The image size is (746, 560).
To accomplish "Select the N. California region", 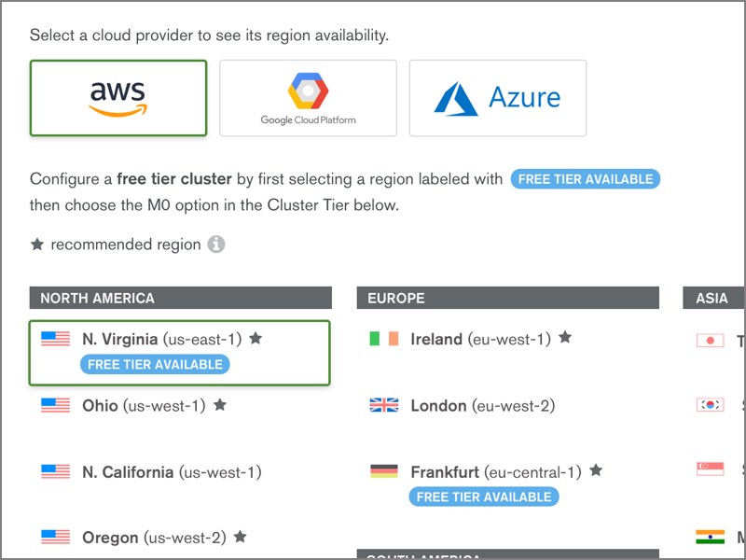I will pos(172,472).
